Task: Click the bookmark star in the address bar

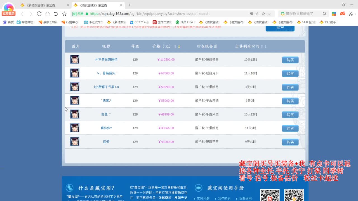Action: [263, 13]
